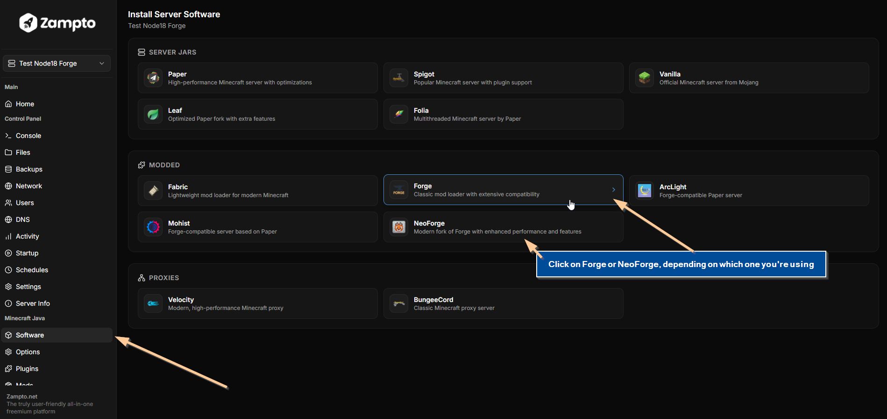Select Software in the sidebar
The height and width of the screenshot is (419, 887).
[57, 335]
